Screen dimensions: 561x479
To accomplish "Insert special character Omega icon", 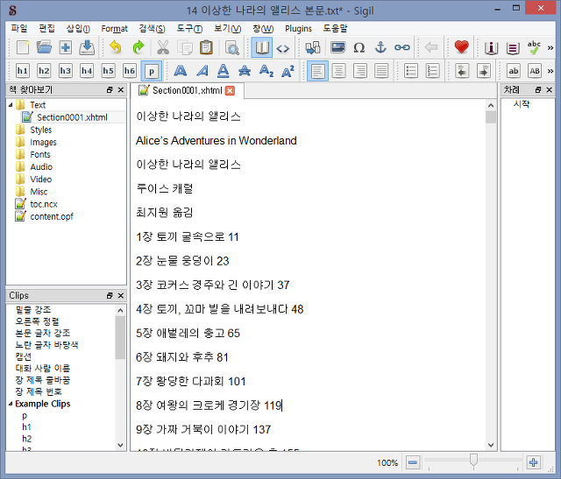I will [x=359, y=47].
